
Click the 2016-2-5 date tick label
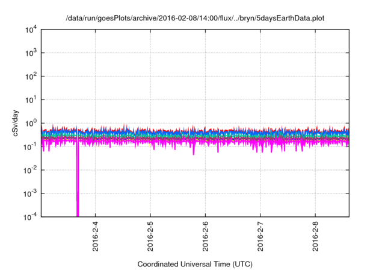(150, 236)
